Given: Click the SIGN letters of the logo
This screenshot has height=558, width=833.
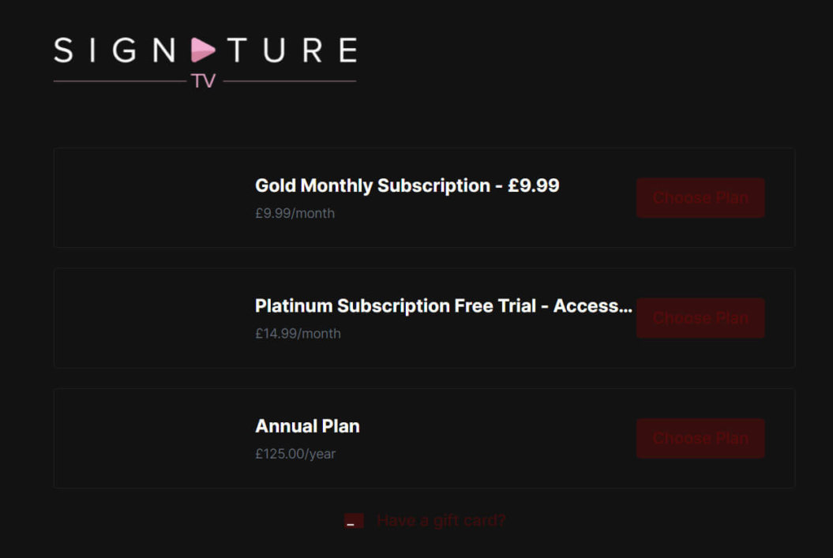Looking at the screenshot, I should pos(114,51).
